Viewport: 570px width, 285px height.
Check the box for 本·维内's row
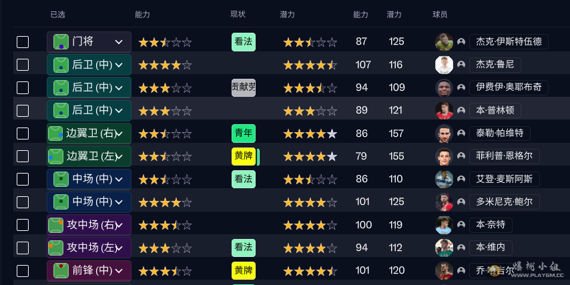click(23, 248)
